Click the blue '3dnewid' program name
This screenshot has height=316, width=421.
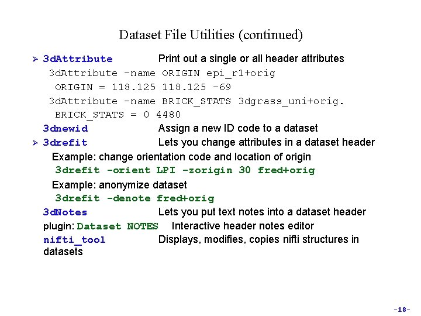[65, 128]
